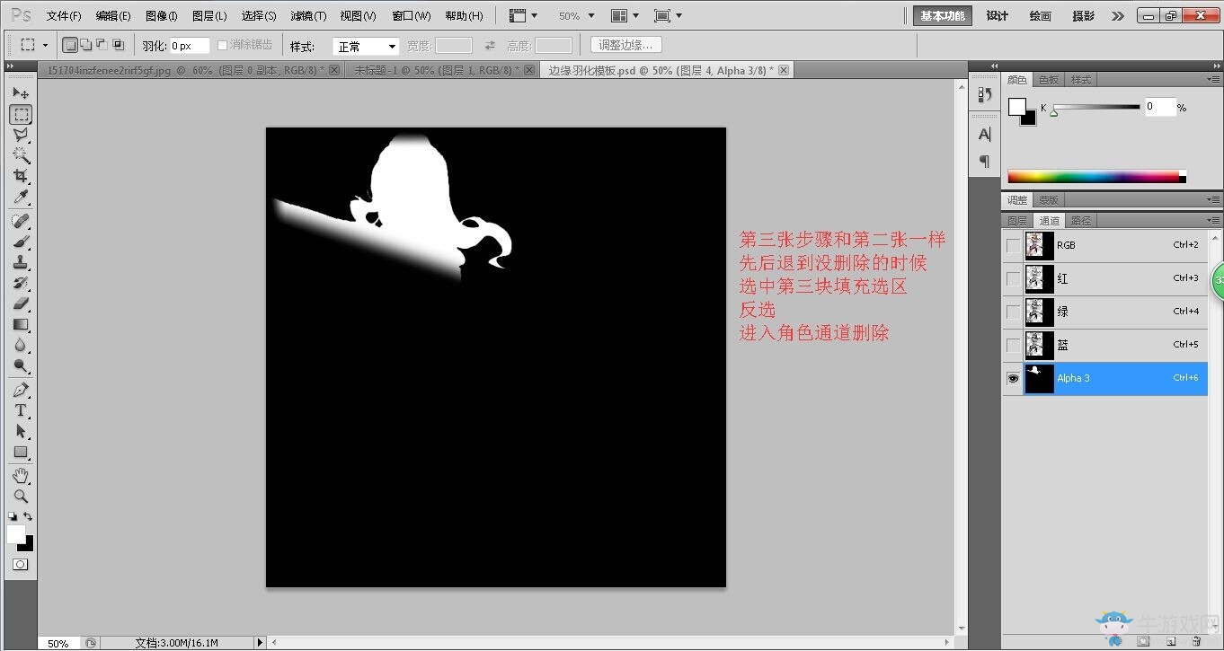Select the Magic Wand tool
The image size is (1224, 651).
pos(21,155)
